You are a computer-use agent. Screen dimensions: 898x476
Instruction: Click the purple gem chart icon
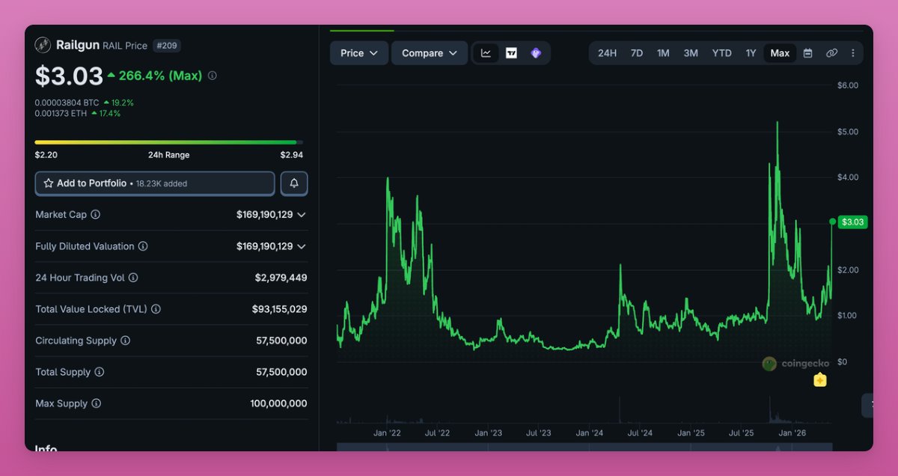pyautogui.click(x=536, y=53)
